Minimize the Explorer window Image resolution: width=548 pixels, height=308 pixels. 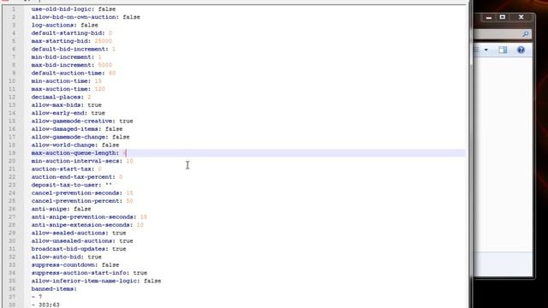(489, 17)
